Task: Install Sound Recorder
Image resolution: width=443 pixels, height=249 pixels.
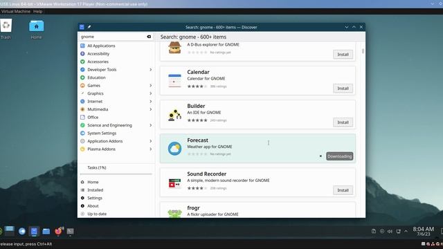Action: (x=343, y=190)
